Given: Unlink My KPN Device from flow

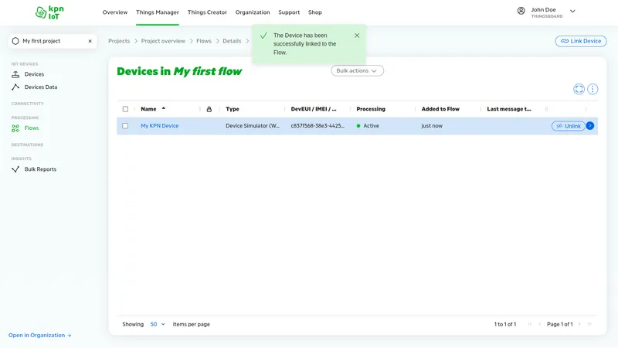Looking at the screenshot, I should (569, 126).
